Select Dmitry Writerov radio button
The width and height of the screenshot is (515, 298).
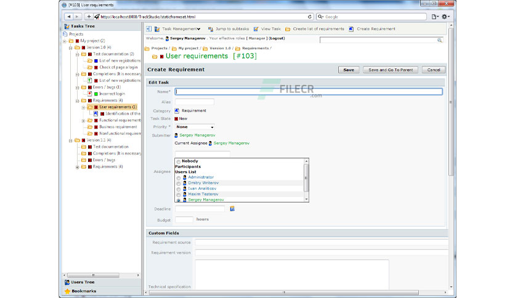179,183
